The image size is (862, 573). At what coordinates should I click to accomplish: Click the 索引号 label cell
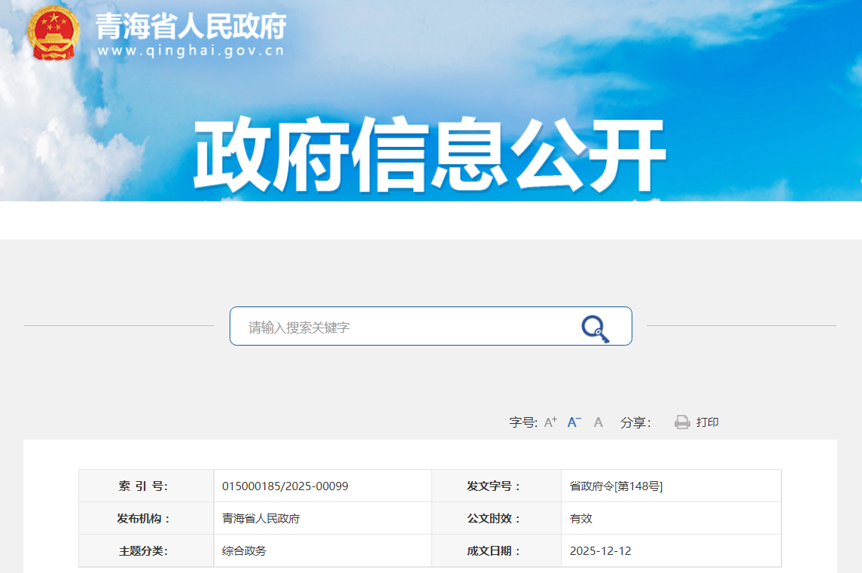point(143,486)
